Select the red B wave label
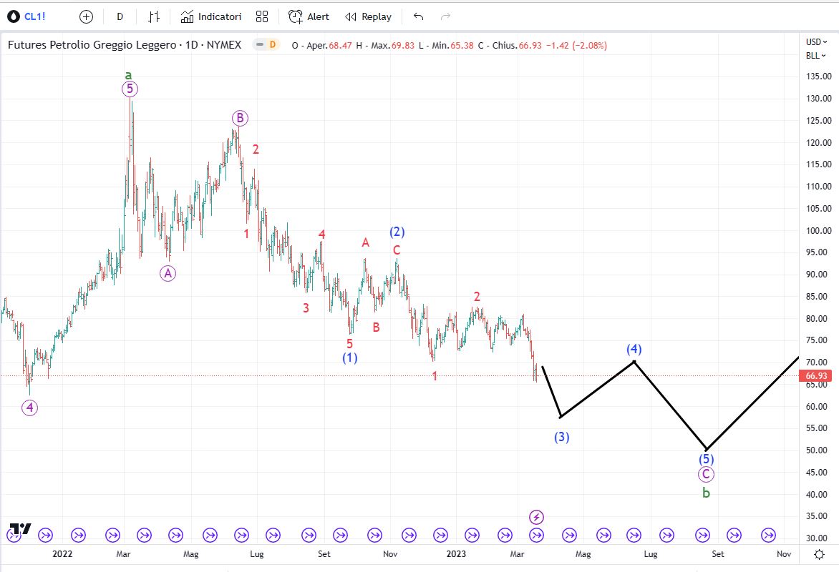The width and height of the screenshot is (839, 572). pyautogui.click(x=376, y=327)
